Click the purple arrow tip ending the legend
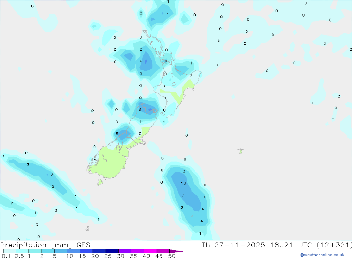The width and height of the screenshot is (352, 258). pyautogui.click(x=176, y=251)
